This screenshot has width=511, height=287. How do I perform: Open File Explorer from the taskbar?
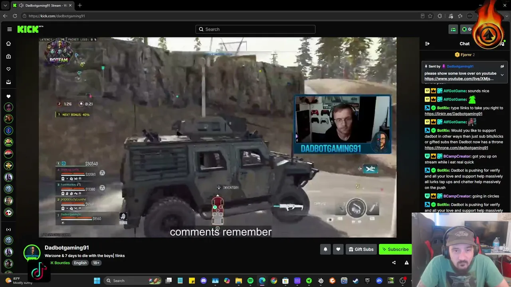click(239, 281)
